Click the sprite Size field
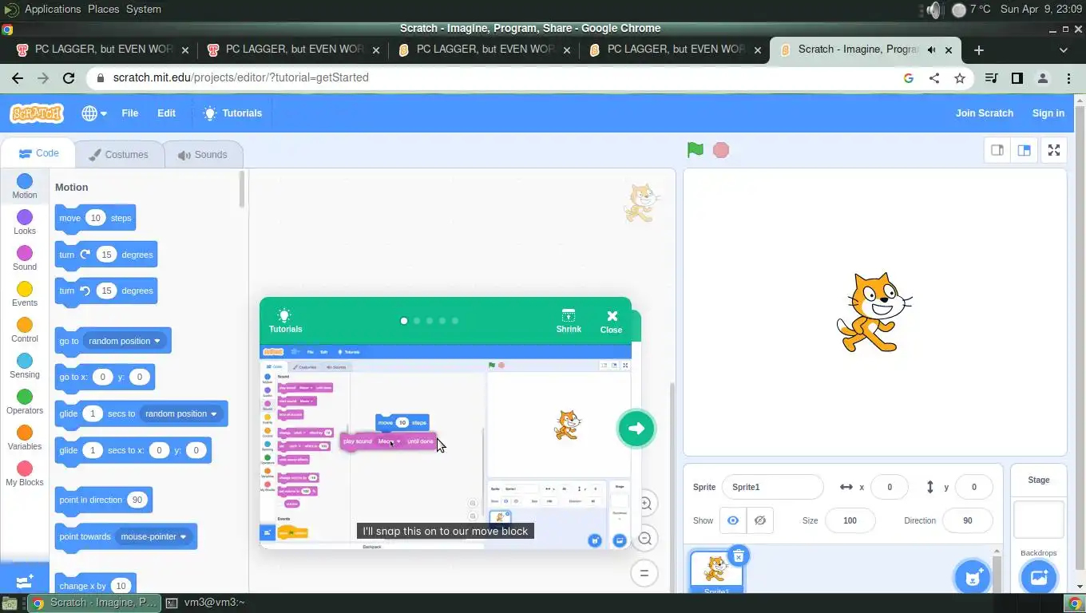This screenshot has height=613, width=1086. click(850, 520)
